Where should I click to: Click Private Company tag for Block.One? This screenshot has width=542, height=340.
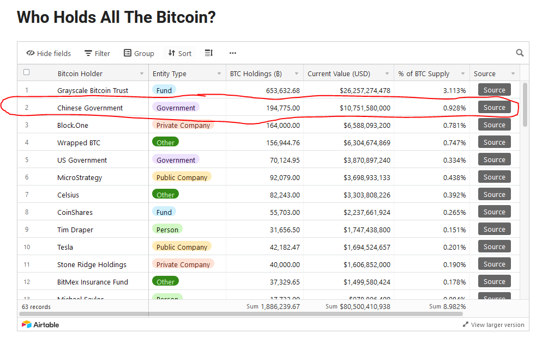(x=183, y=125)
